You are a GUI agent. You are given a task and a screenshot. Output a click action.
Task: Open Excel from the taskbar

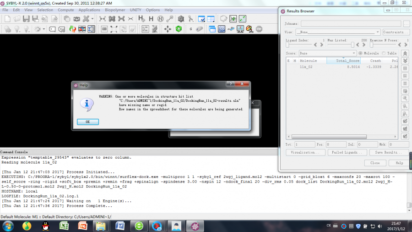[64, 226]
